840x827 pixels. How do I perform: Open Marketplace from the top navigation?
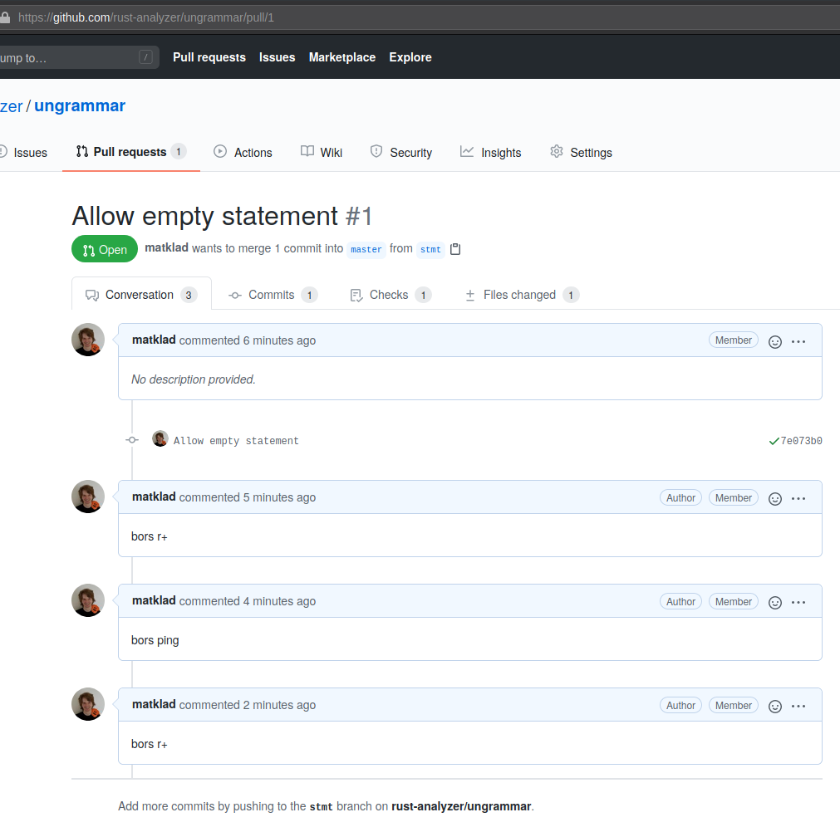click(342, 57)
